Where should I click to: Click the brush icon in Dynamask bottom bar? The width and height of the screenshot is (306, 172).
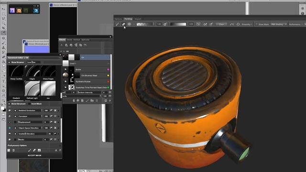pos(30,150)
